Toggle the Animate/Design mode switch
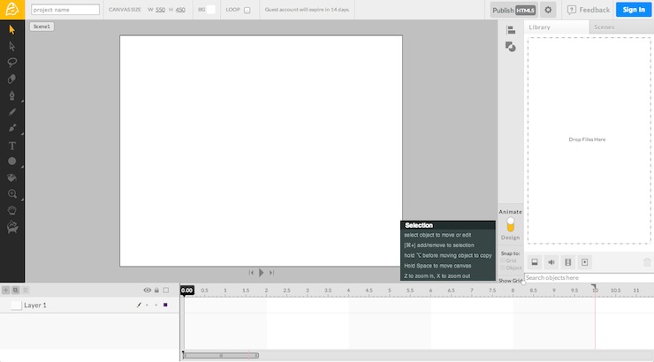This screenshot has height=362, width=654. [510, 224]
